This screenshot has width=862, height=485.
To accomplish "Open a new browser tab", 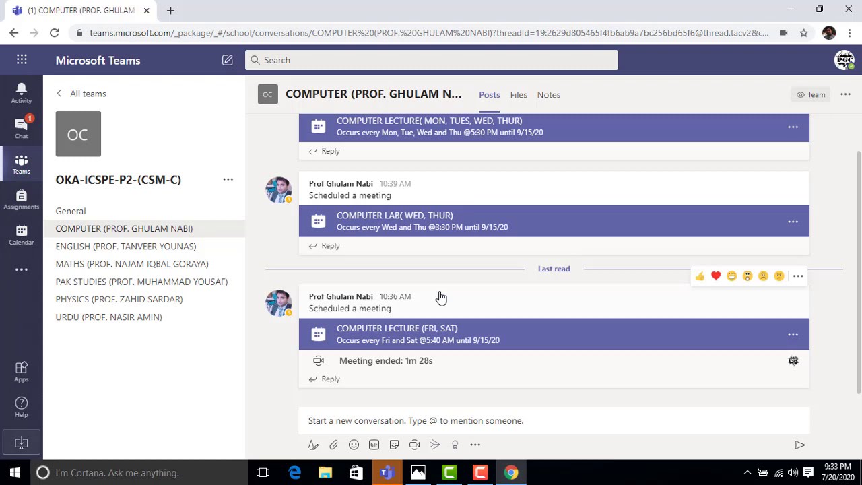I will click(x=170, y=11).
